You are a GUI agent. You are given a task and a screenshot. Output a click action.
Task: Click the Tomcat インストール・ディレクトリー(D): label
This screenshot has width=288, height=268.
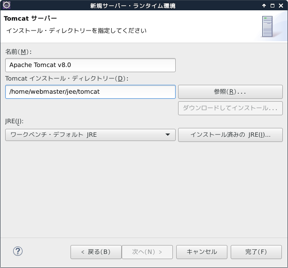coord(67,78)
